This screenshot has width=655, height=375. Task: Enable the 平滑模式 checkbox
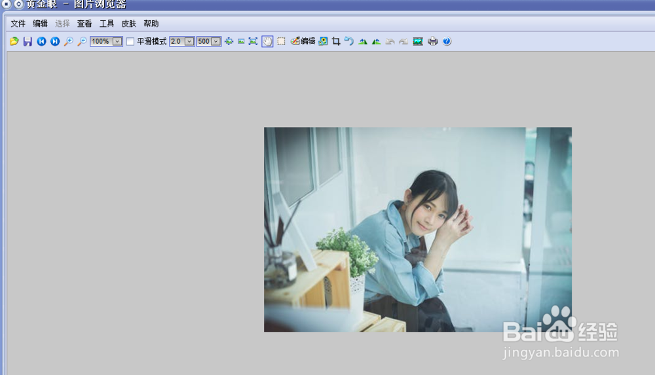pos(130,41)
